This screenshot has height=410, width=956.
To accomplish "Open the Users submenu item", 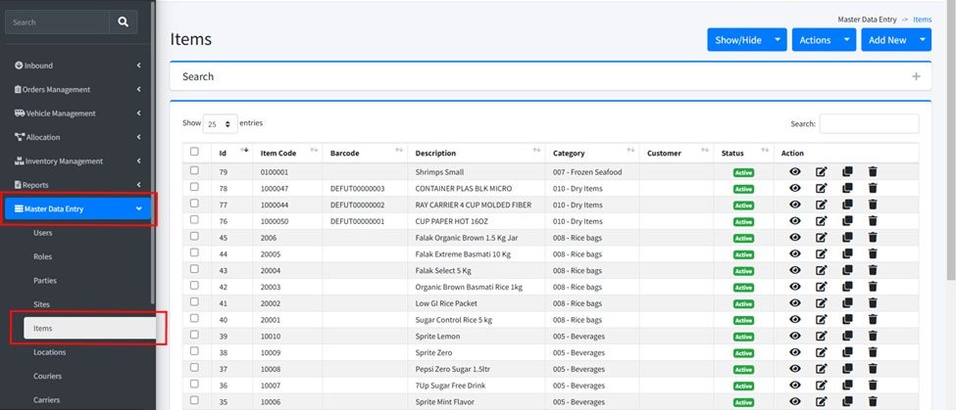I will point(43,233).
